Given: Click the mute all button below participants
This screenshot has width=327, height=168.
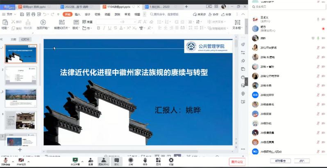Looking at the screenshot, I should click(x=280, y=161).
